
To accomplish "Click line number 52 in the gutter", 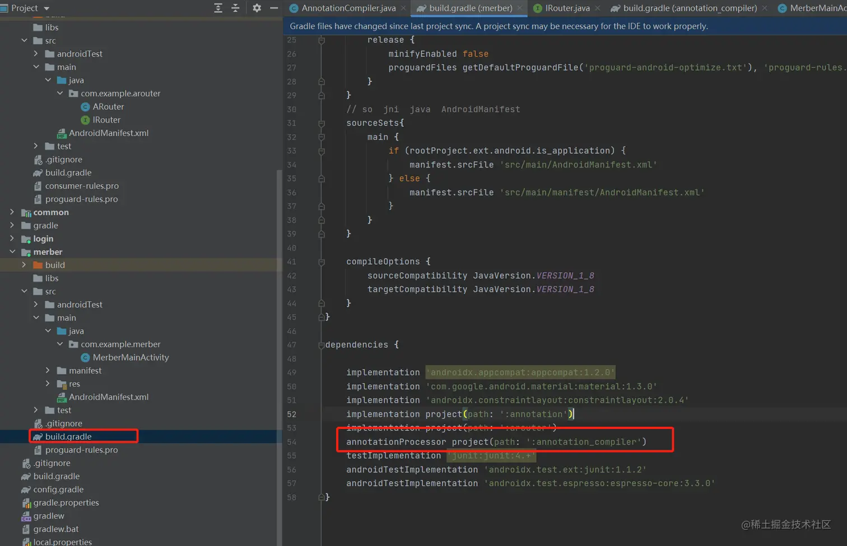I will point(292,414).
